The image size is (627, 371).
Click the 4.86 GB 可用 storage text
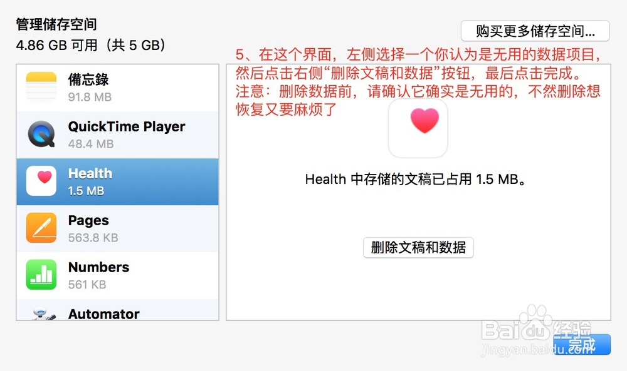click(x=57, y=45)
